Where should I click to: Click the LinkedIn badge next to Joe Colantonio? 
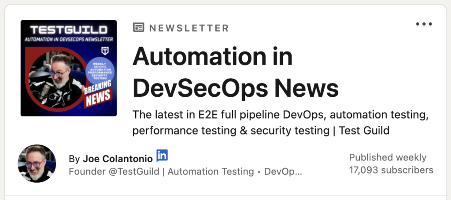(162, 155)
